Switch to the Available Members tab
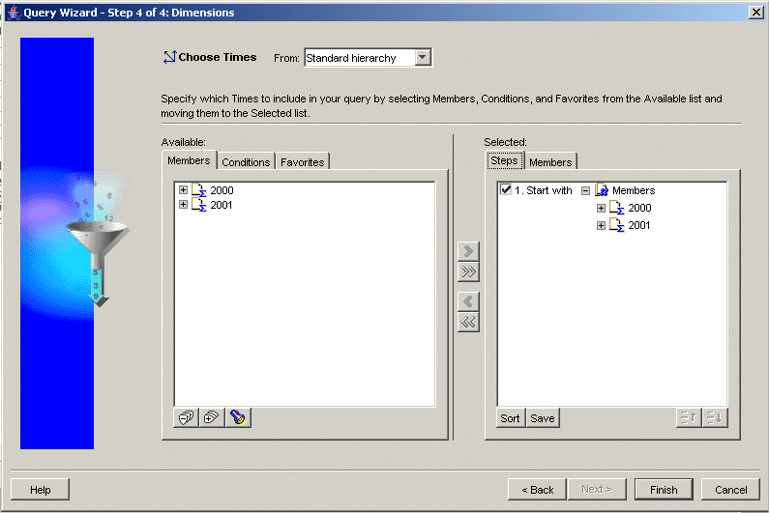The image size is (769, 513). pyautogui.click(x=189, y=160)
